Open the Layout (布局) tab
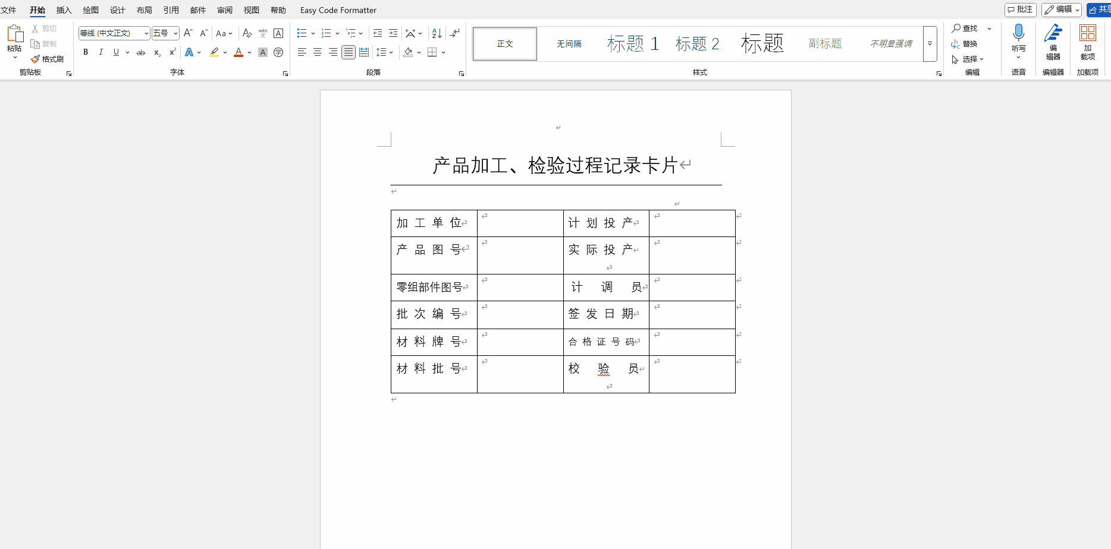The height and width of the screenshot is (549, 1111). tap(144, 10)
